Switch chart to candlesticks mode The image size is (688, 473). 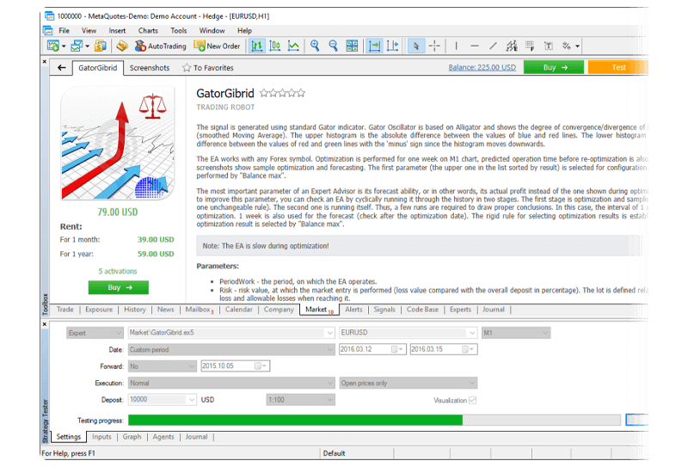pyautogui.click(x=275, y=46)
